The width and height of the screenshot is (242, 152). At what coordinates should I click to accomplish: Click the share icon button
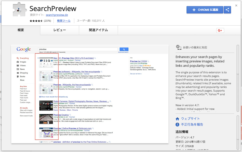[227, 10]
